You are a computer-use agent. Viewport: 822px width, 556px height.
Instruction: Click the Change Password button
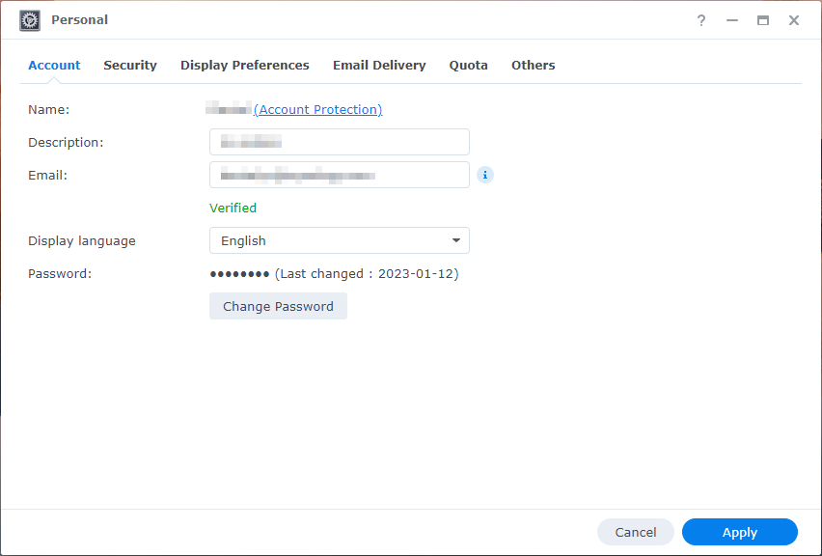(x=278, y=306)
